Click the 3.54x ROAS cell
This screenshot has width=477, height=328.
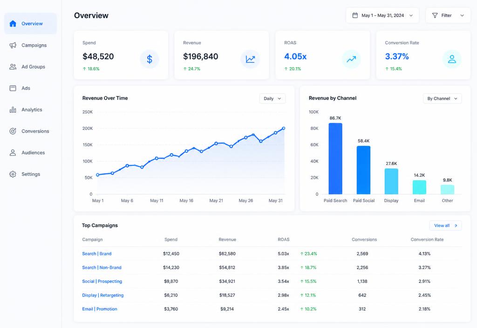pyautogui.click(x=284, y=281)
